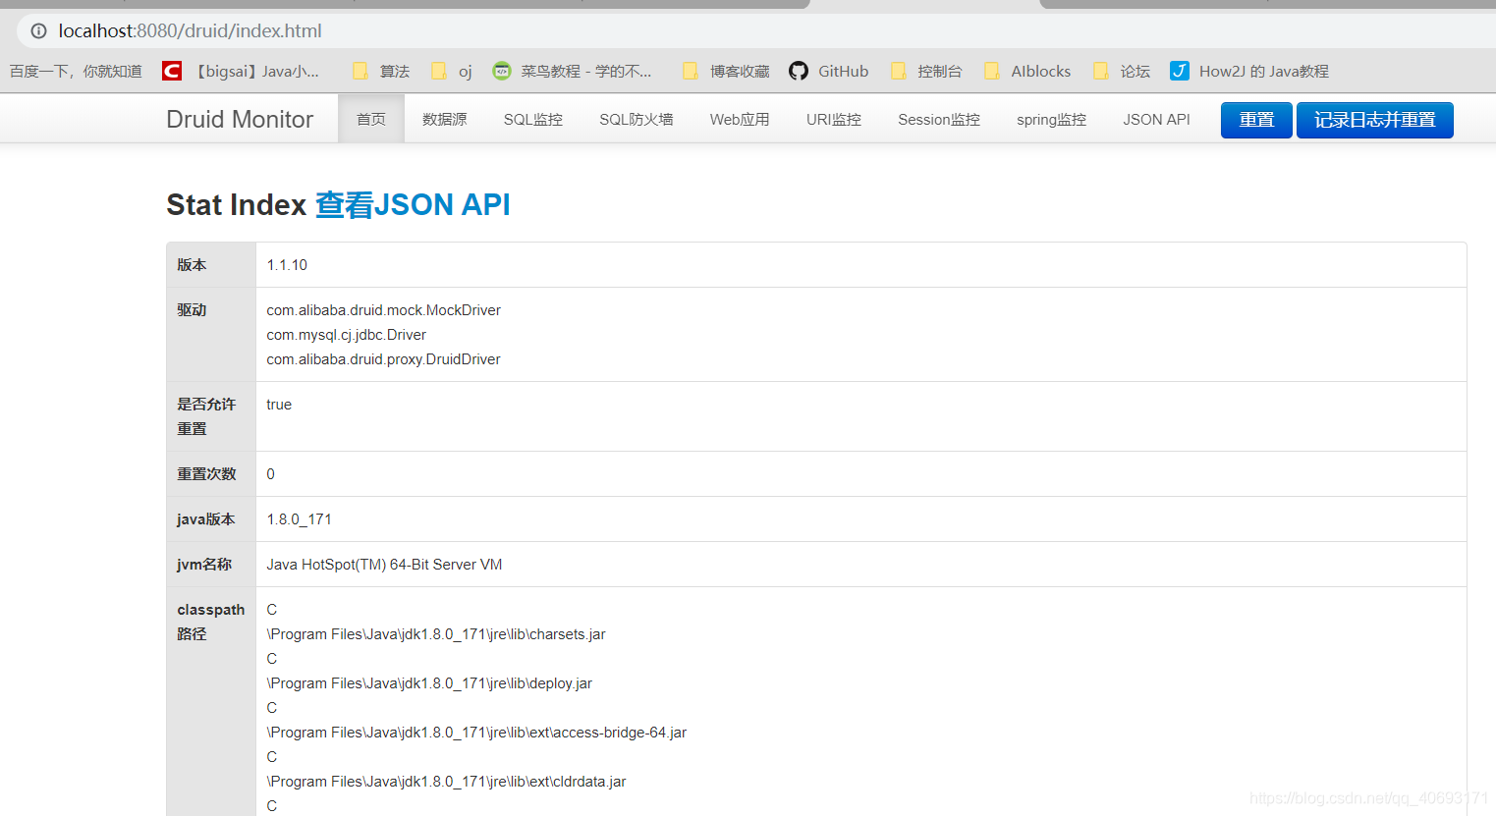Click the 'true' value for 是否允许重置
The height and width of the screenshot is (816, 1496).
(279, 405)
